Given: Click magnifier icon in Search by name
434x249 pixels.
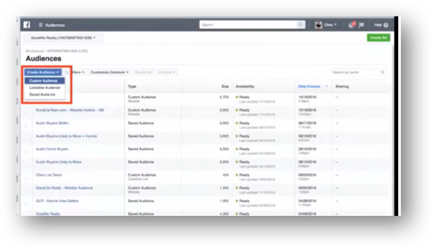Looking at the screenshot, I should click(382, 72).
